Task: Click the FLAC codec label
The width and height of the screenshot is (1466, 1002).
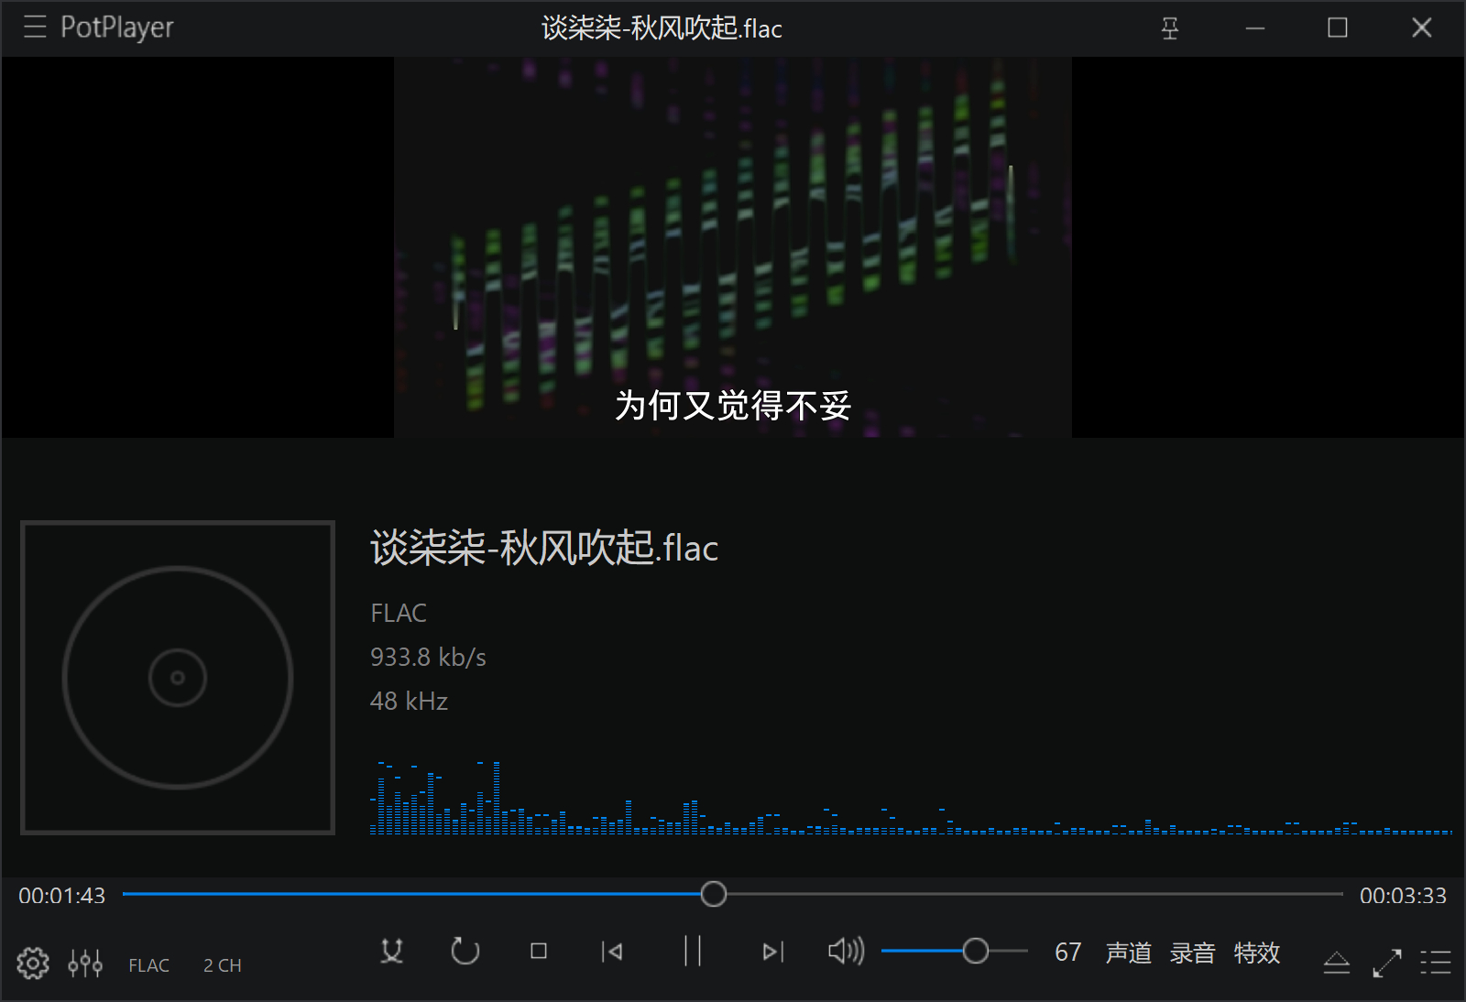Action: 148,965
